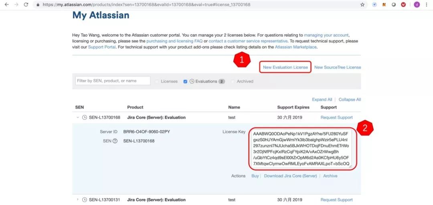Open purchasing and licensing FAQ link
This screenshot has height=205, width=433.
(x=174, y=41)
